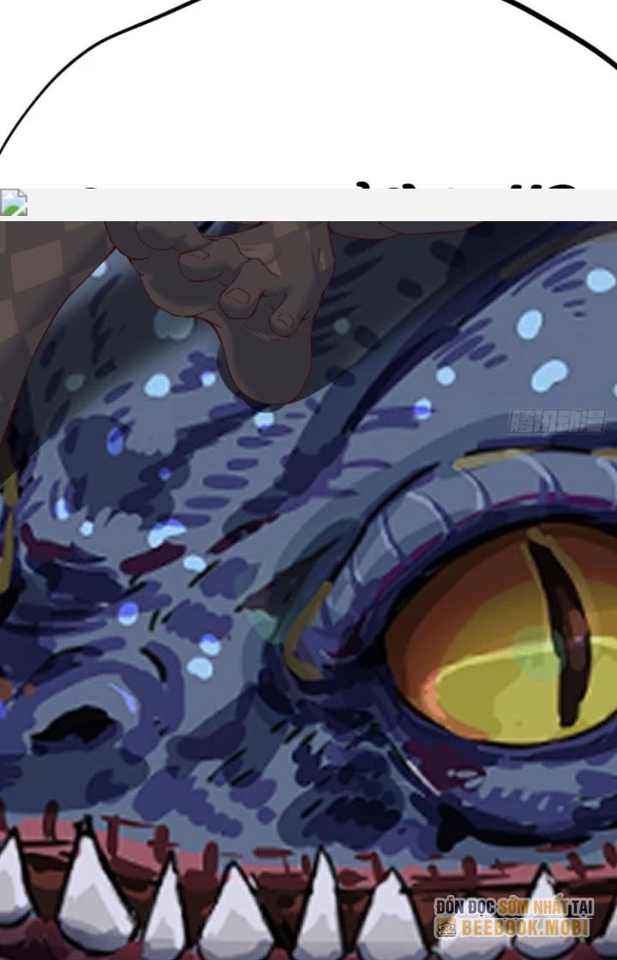Click the gray Chinese watermark logo
The image size is (617, 960).
pyautogui.click(x=557, y=422)
